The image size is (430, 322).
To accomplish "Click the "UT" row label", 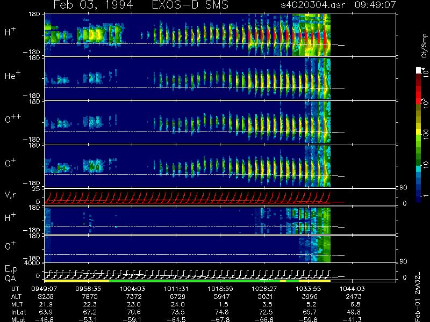I will pyautogui.click(x=15, y=289).
